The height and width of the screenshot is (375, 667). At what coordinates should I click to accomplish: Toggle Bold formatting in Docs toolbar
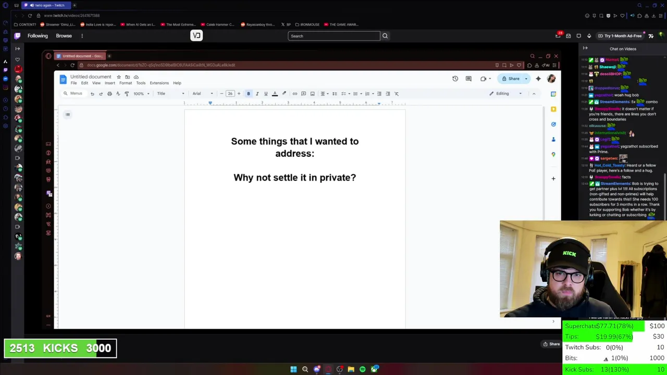(249, 94)
